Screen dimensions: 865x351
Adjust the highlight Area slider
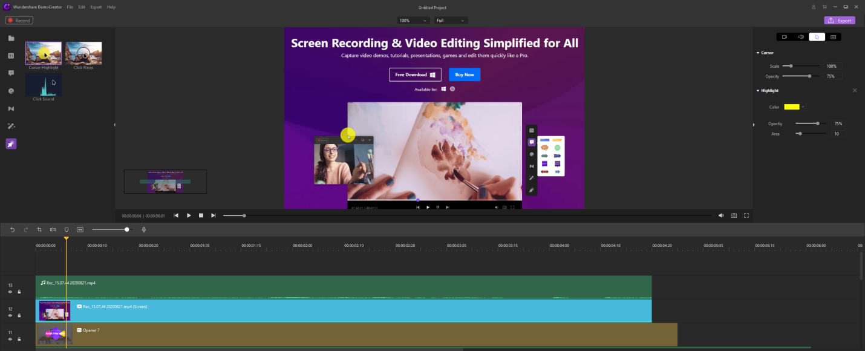812,134
